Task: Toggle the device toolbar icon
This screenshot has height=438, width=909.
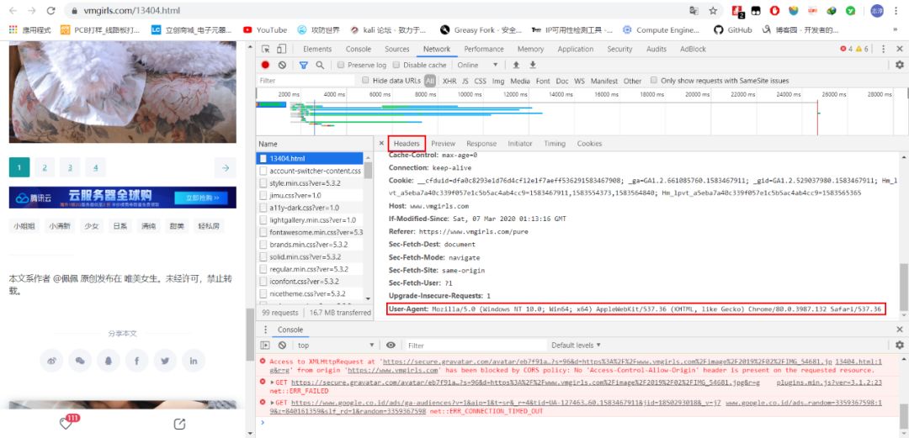Action: coord(281,50)
